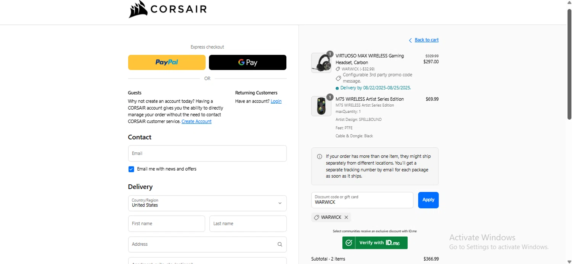The height and width of the screenshot is (264, 572).
Task: Open the Virtuoso Max headset thumbnail
Action: pyautogui.click(x=321, y=63)
